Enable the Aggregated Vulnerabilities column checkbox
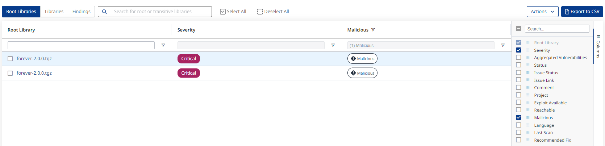Screen dimensions: 605x146 [x=518, y=57]
